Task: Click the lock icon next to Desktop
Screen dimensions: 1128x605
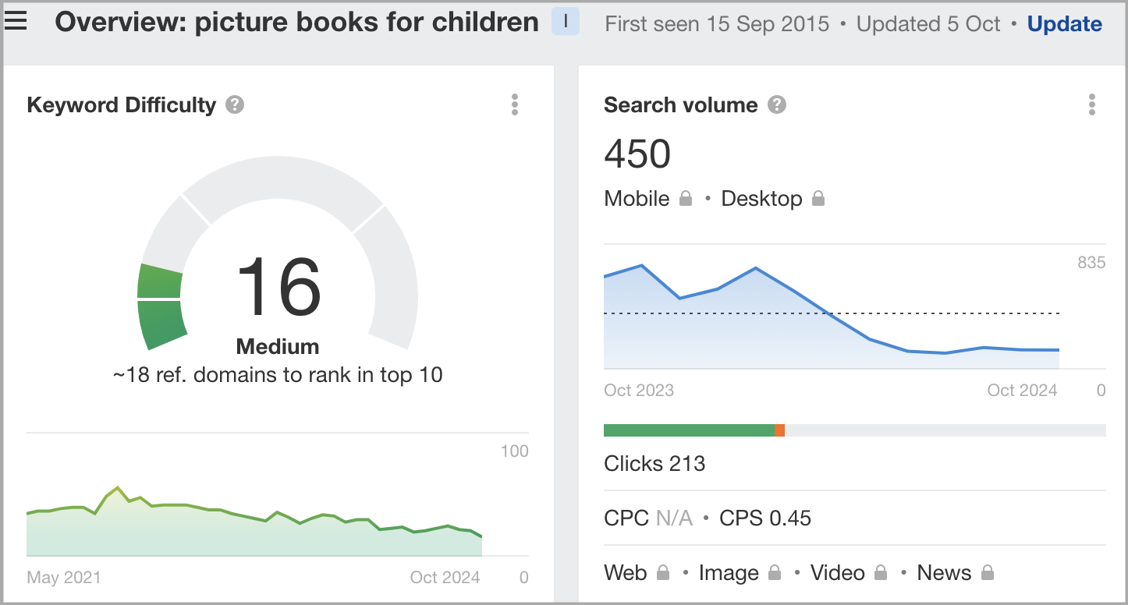Action: [x=818, y=199]
